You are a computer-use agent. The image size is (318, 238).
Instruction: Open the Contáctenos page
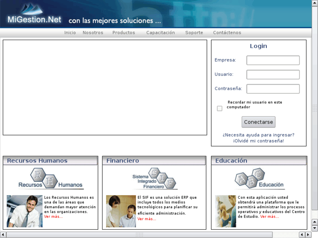pos(227,33)
